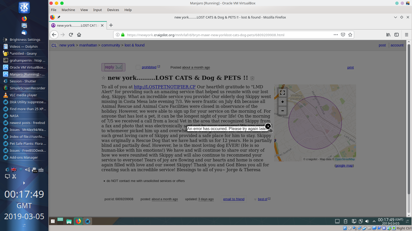Open page actions three-dot menu in URL bar

(x=336, y=35)
